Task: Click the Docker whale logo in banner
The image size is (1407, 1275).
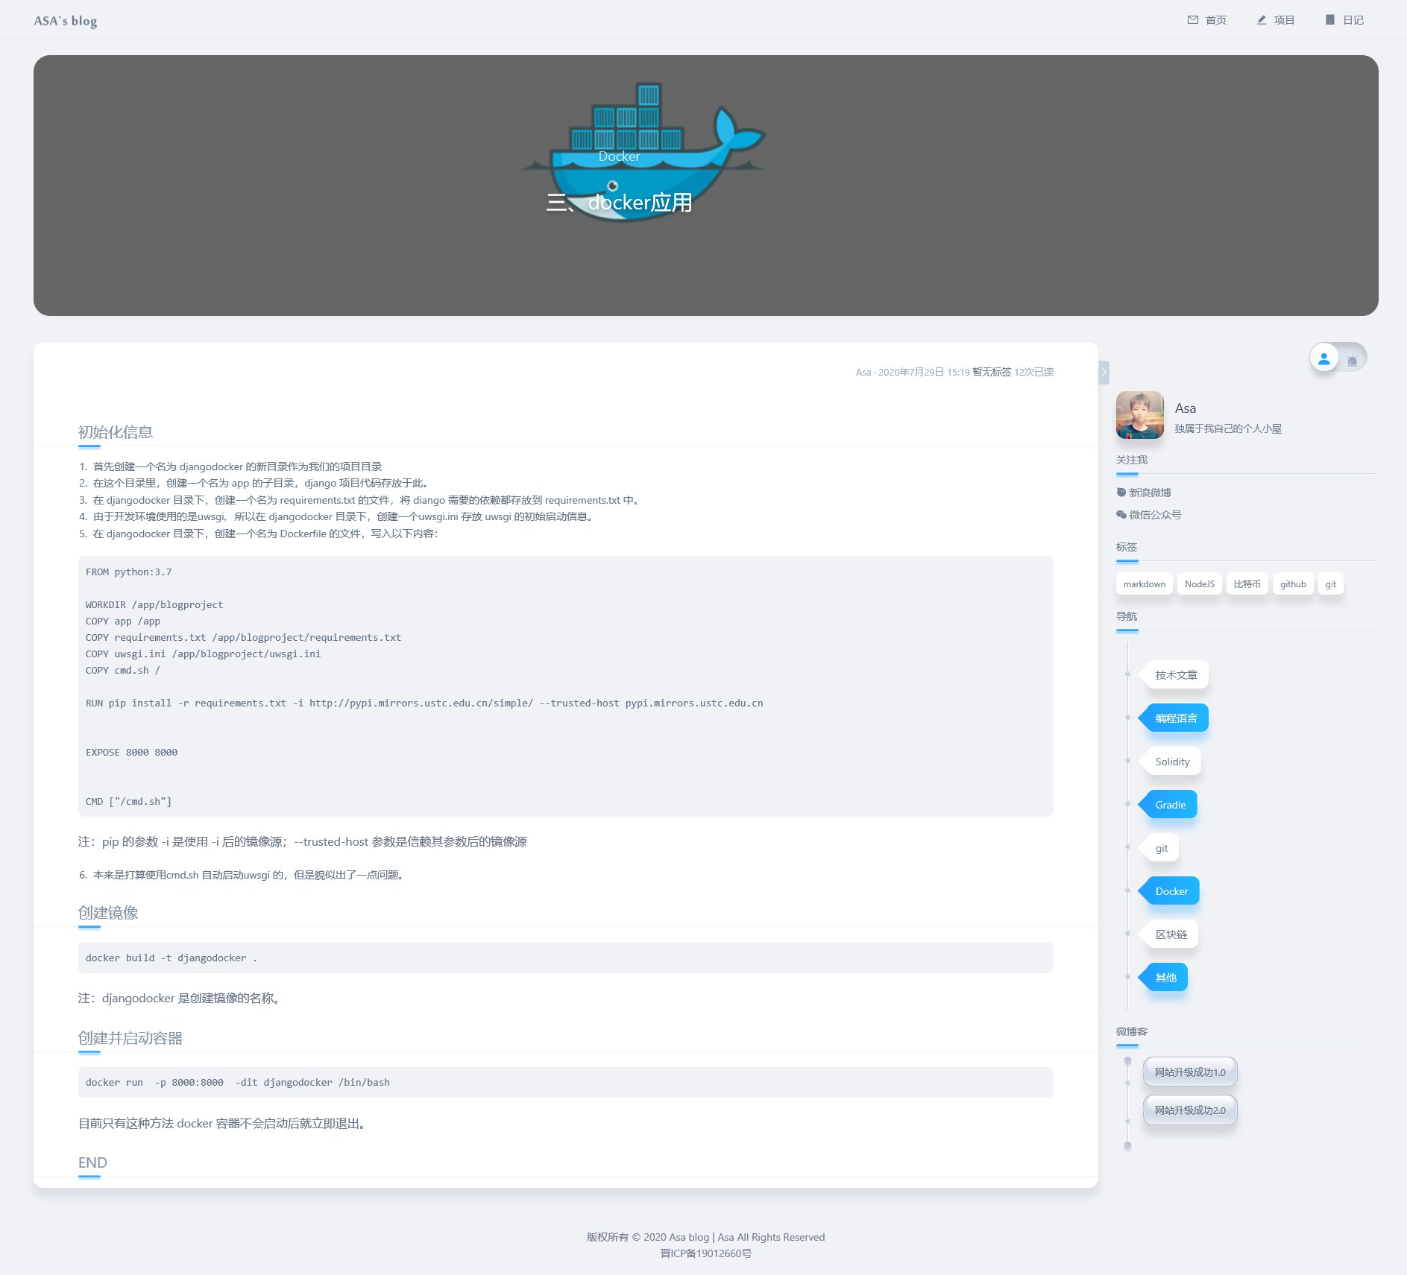Action: [x=643, y=149]
